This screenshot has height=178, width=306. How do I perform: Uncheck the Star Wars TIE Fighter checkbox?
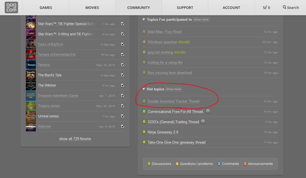(122, 24)
